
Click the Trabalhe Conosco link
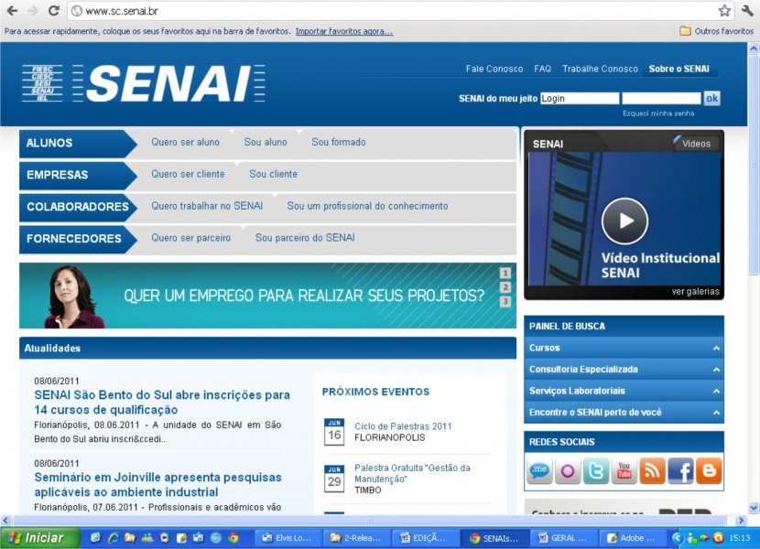(x=600, y=69)
